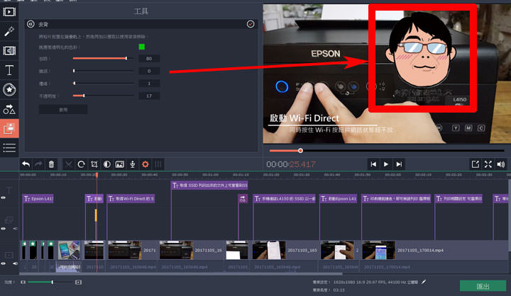Image resolution: width=511 pixels, height=296 pixels.
Task: Toggle visibility of the main video track
Action: (x=4, y=263)
